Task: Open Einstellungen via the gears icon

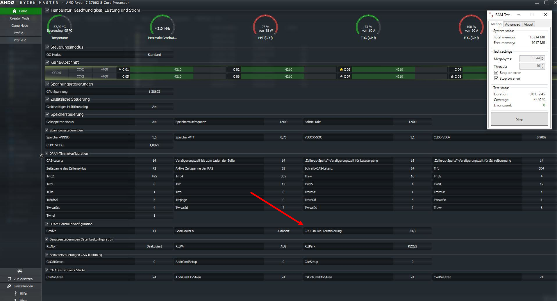Action: coord(9,286)
